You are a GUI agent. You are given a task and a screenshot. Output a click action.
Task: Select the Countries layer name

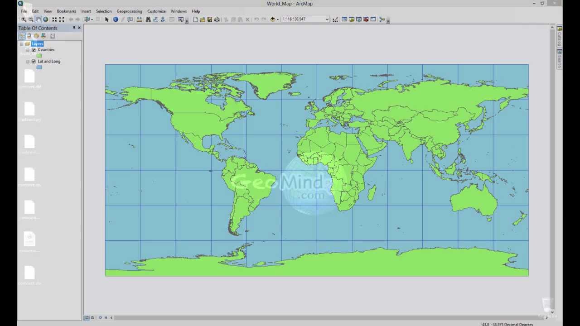pyautogui.click(x=46, y=50)
